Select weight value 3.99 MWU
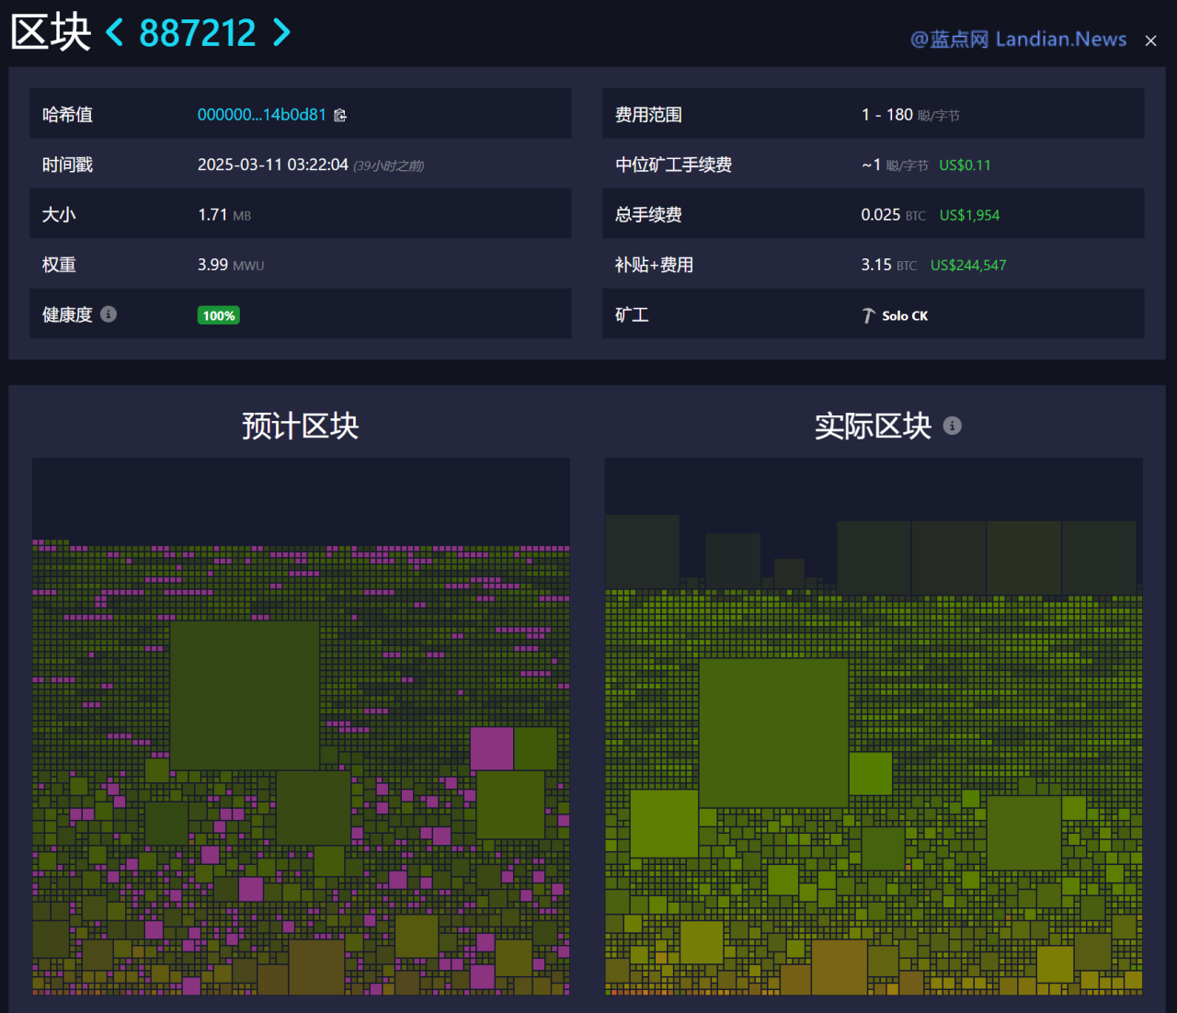The height and width of the screenshot is (1013, 1177). pos(231,265)
